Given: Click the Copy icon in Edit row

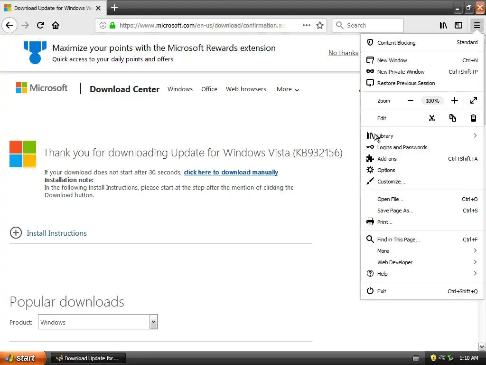Looking at the screenshot, I should 452,118.
